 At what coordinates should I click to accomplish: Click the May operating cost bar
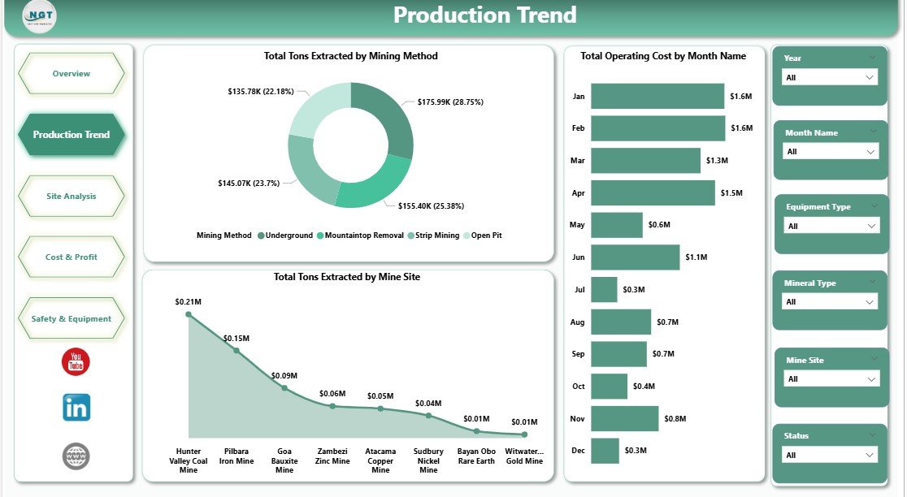tap(617, 225)
